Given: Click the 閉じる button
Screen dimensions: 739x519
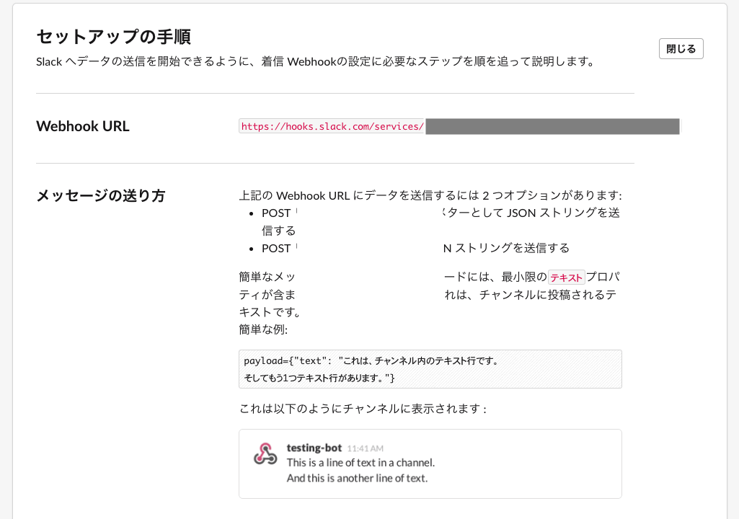Looking at the screenshot, I should [x=680, y=48].
